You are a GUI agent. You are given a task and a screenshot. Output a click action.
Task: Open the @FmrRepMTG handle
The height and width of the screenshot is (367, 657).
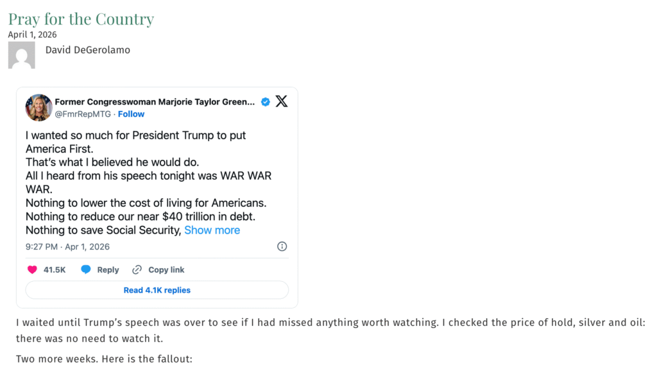[x=83, y=114]
